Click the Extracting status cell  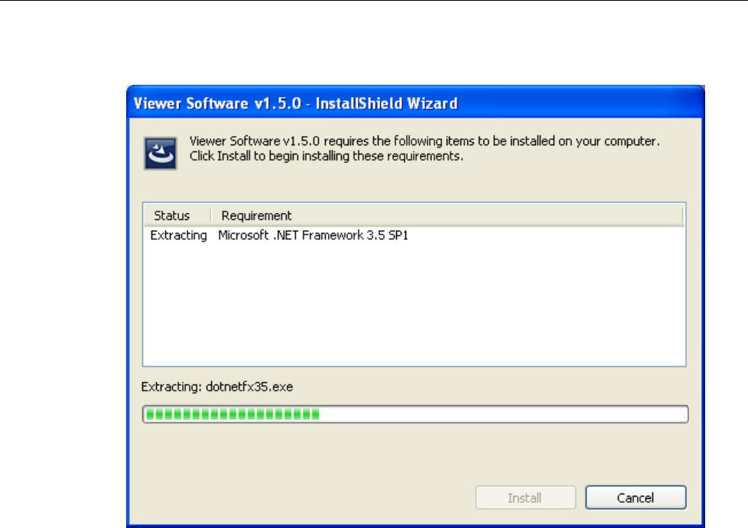click(x=178, y=235)
